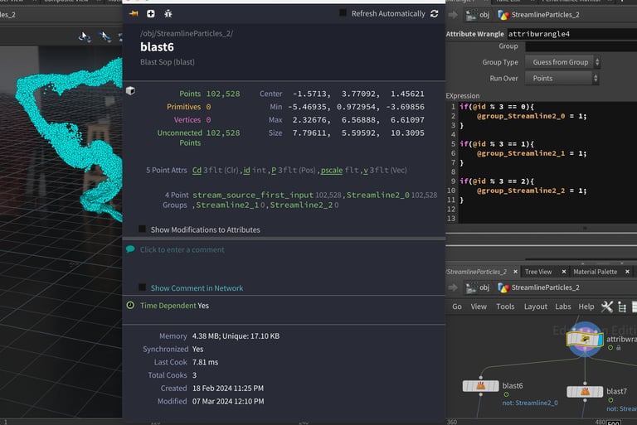Click the refresh arrows icon
This screenshot has width=637, height=425.
pyautogui.click(x=435, y=14)
